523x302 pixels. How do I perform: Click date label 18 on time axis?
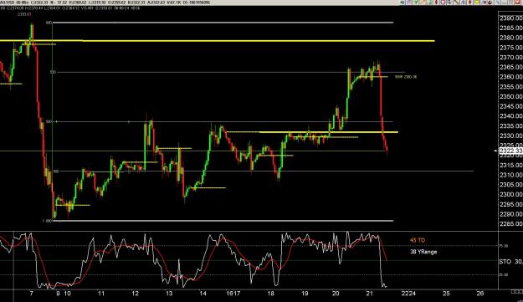tap(270, 294)
